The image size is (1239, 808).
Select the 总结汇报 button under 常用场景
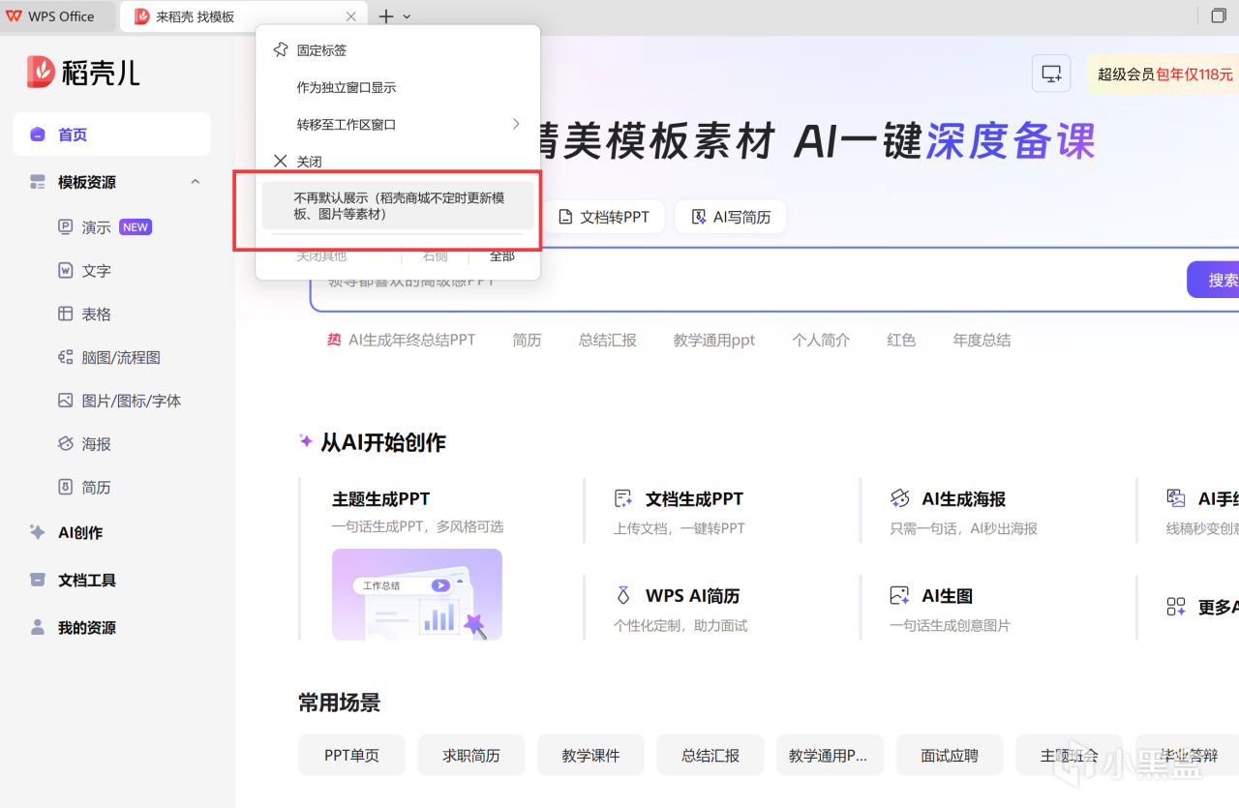tap(710, 756)
